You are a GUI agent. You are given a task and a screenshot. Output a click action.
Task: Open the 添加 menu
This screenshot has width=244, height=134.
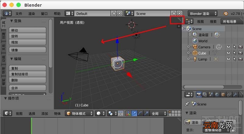[x=45, y=114]
